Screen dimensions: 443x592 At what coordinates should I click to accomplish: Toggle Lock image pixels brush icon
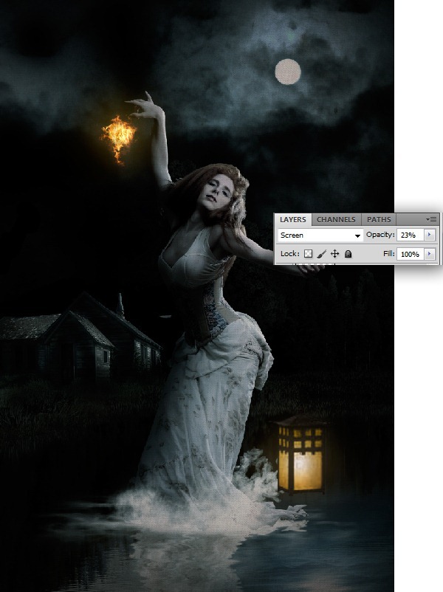[x=321, y=254]
